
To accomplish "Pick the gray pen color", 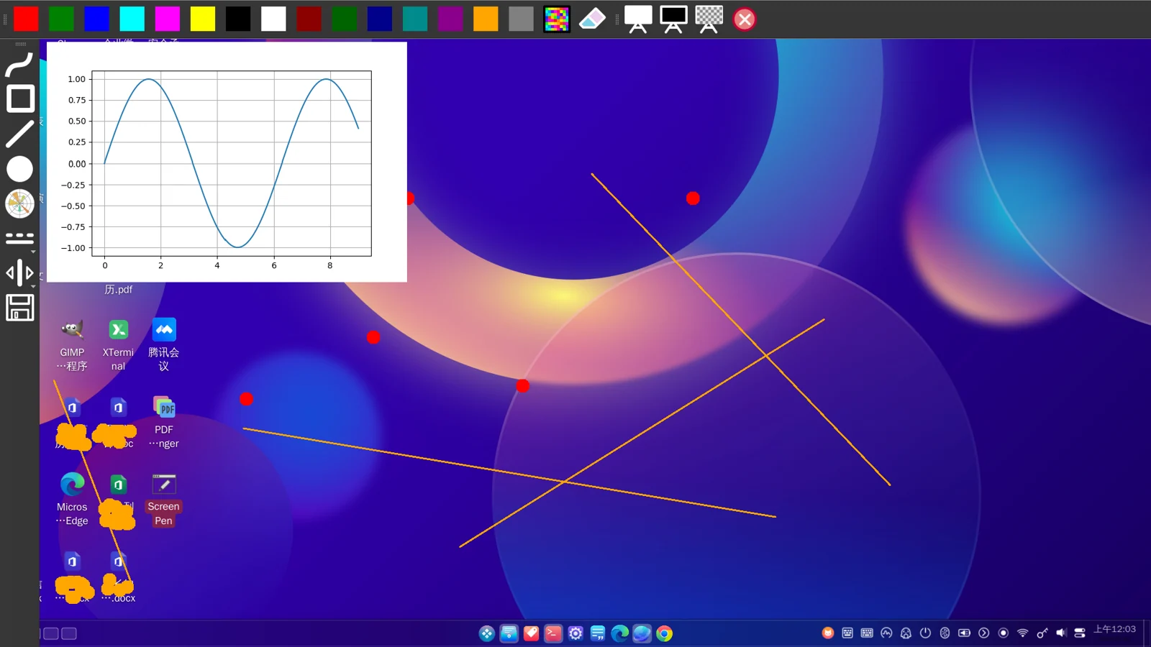I will click(x=521, y=19).
